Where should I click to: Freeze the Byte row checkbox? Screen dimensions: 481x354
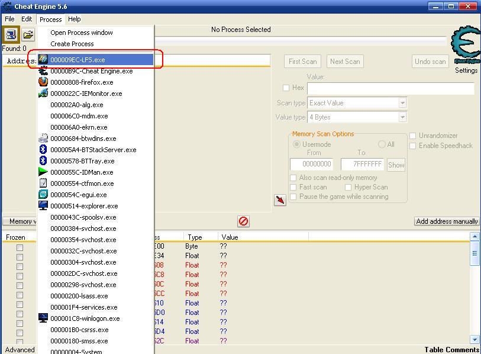point(20,247)
